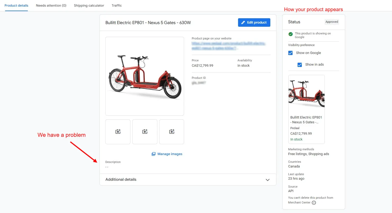Click the middle add-image camera icon

click(x=145, y=132)
